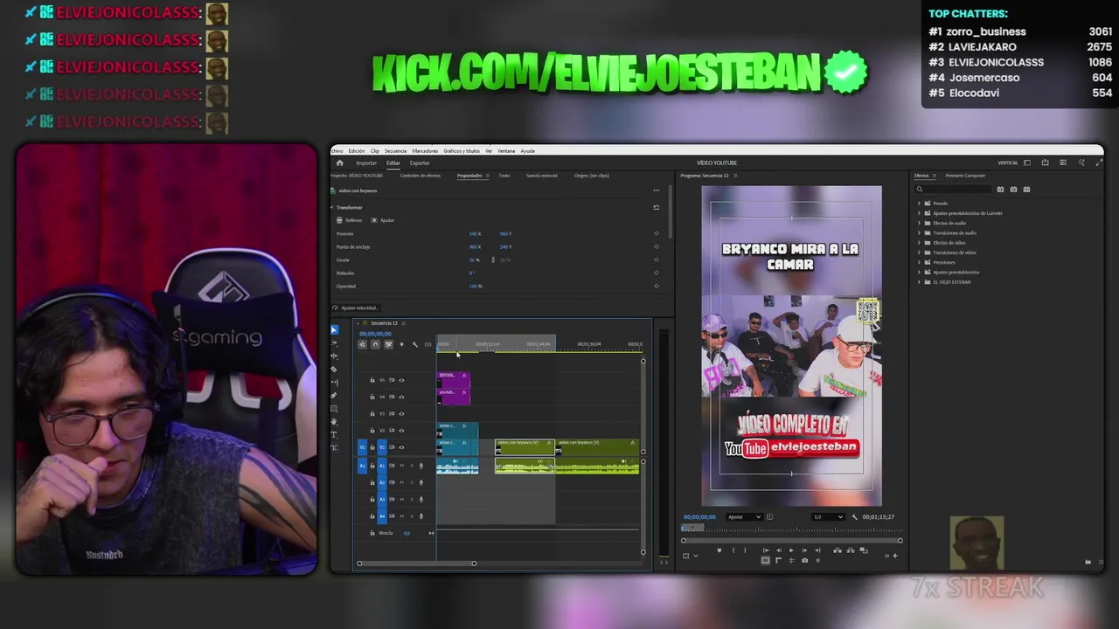Viewport: 1119px width, 629px height.
Task: Click Play in Program monitor
Action: click(x=791, y=550)
